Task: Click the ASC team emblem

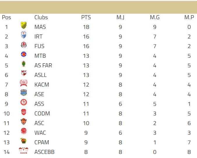Action: [24, 122]
